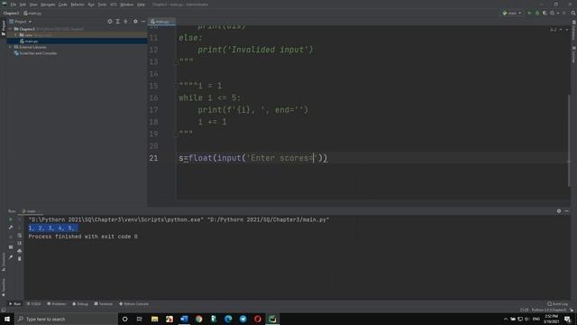Open Task View on taskbar
Image resolution: width=577 pixels, height=325 pixels.
point(140,319)
